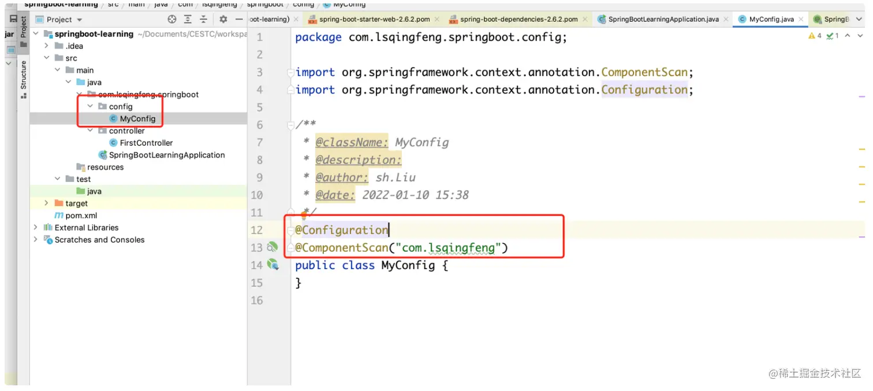Screen dimensions: 873x391
Task: Collapse the config package
Action: point(91,106)
